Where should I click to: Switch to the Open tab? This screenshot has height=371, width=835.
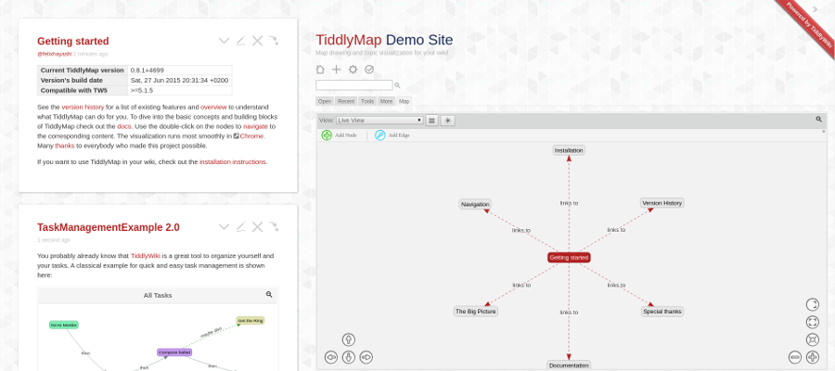click(x=325, y=101)
